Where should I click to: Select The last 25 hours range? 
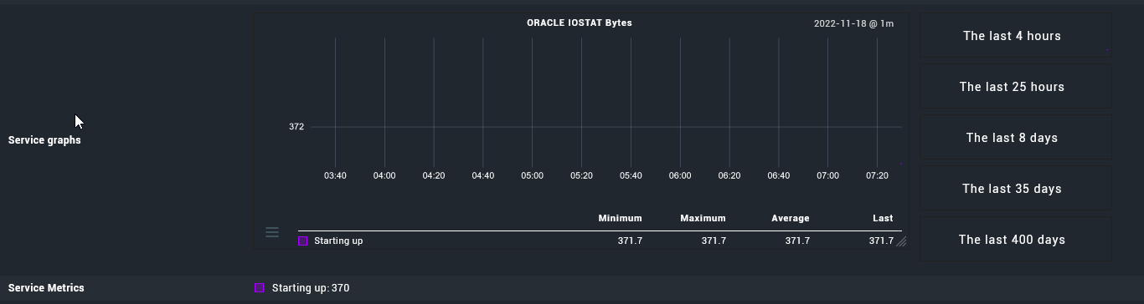pyautogui.click(x=1016, y=87)
